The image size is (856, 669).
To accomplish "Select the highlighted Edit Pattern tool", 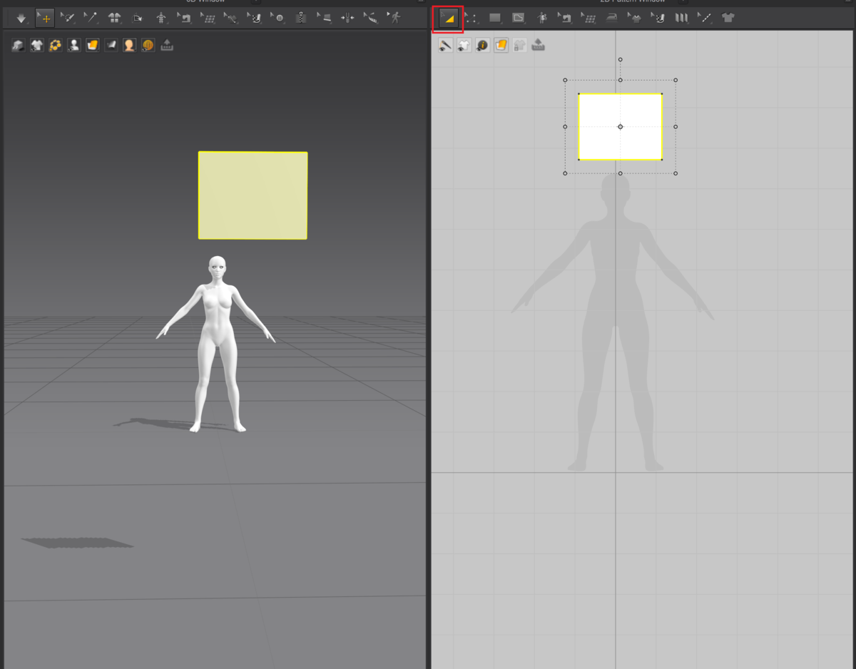I will pos(448,19).
